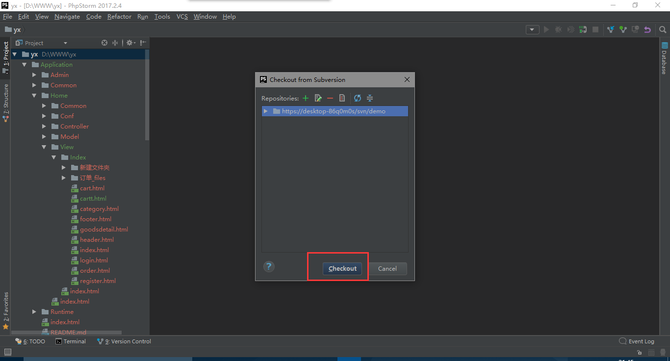Collapse the View folder
670x361 pixels.
point(44,147)
